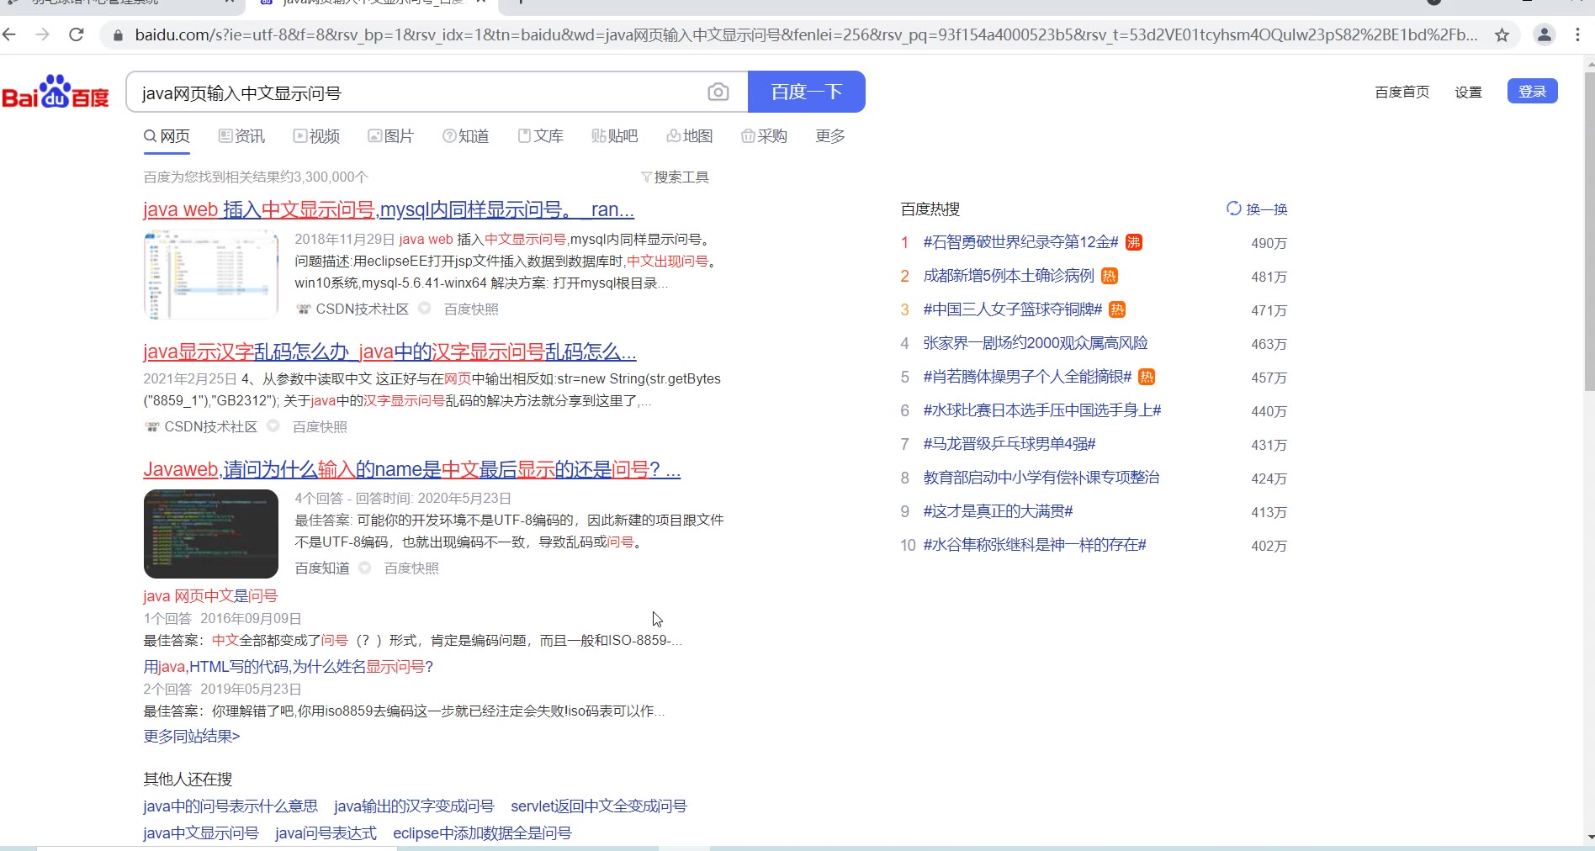Open 百度快照 for second result

click(x=320, y=427)
